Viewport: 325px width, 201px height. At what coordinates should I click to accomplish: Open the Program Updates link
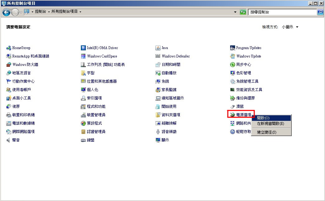(249, 48)
